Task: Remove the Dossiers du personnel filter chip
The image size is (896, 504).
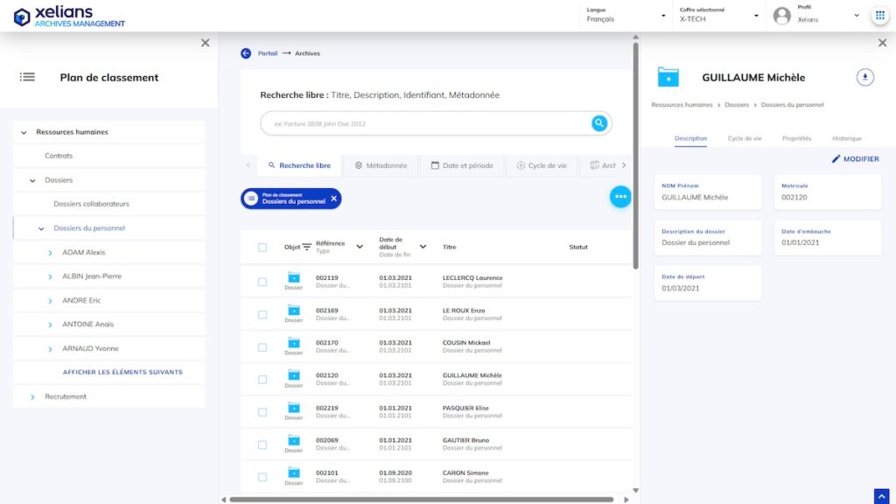Action: [x=333, y=199]
